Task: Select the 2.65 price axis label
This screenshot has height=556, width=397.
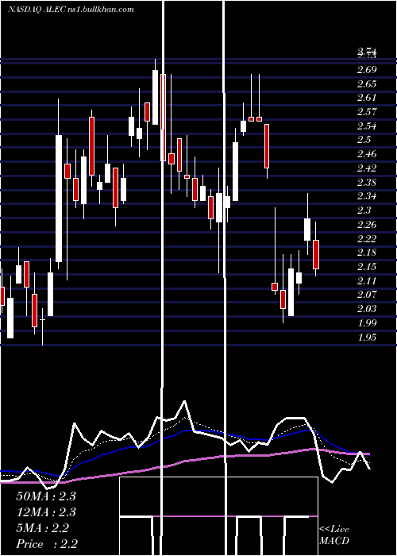Action: 367,84
